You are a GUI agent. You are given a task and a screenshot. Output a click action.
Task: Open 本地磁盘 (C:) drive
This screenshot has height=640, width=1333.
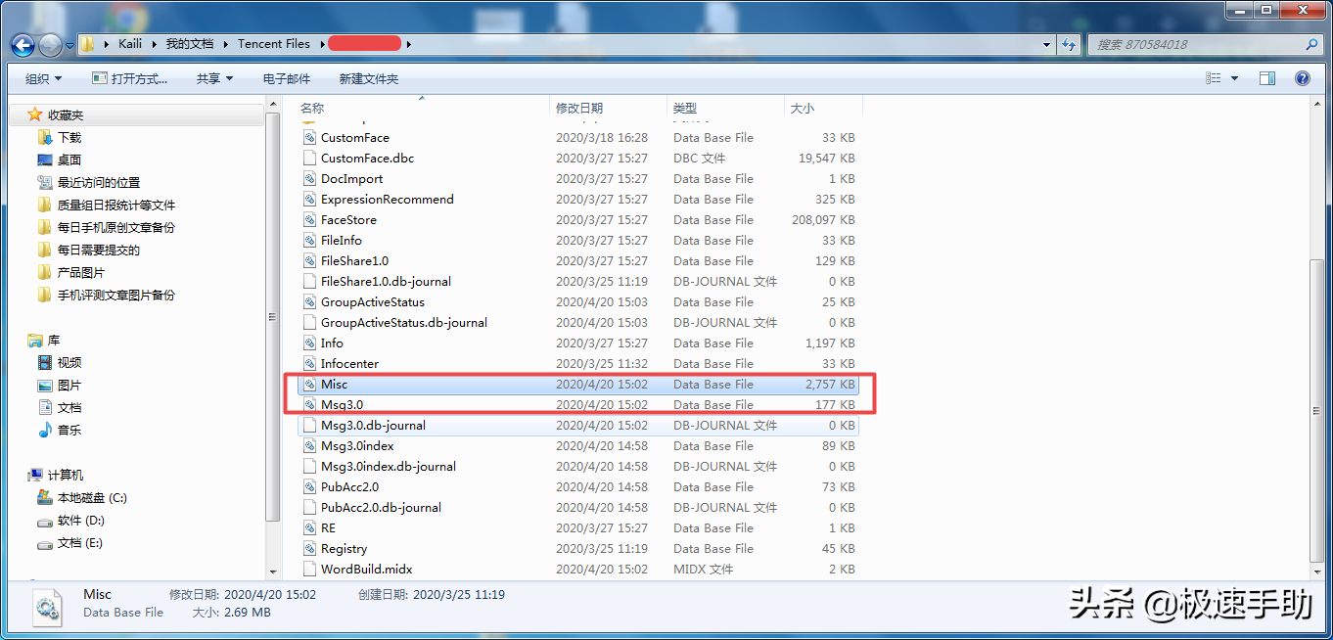pyautogui.click(x=92, y=497)
